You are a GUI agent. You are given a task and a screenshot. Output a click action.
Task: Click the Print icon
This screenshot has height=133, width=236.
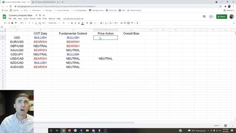pyautogui.click(x=12, y=23)
